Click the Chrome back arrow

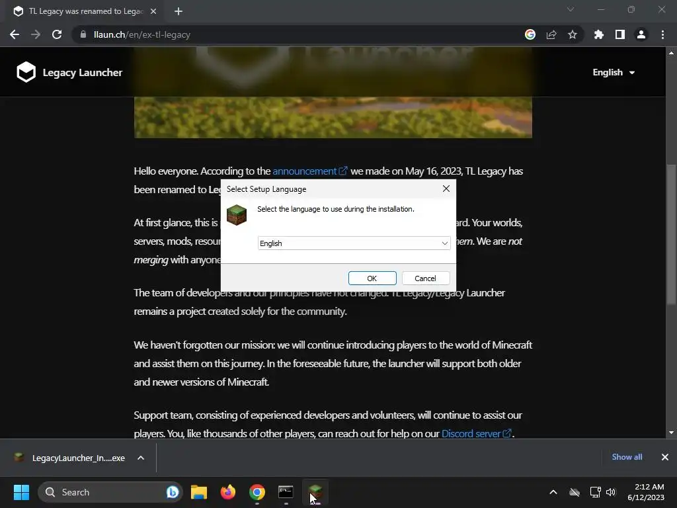[15, 34]
